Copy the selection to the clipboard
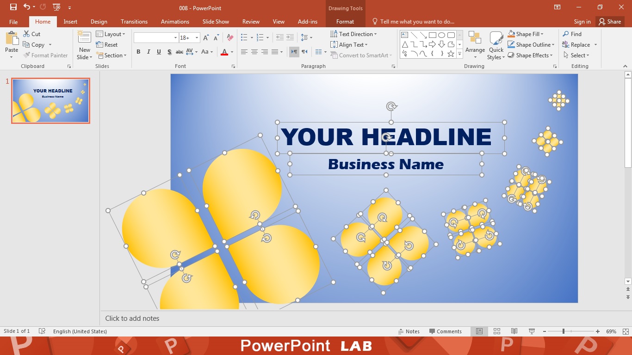The image size is (632, 355). [34, 45]
